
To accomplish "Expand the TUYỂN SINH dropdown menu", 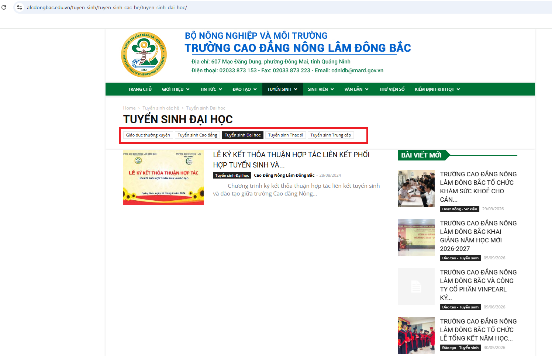I will point(282,89).
